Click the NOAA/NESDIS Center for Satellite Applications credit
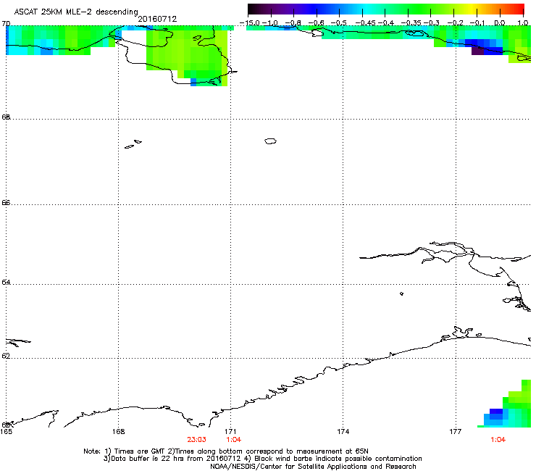536x471 pixels. coord(313,467)
